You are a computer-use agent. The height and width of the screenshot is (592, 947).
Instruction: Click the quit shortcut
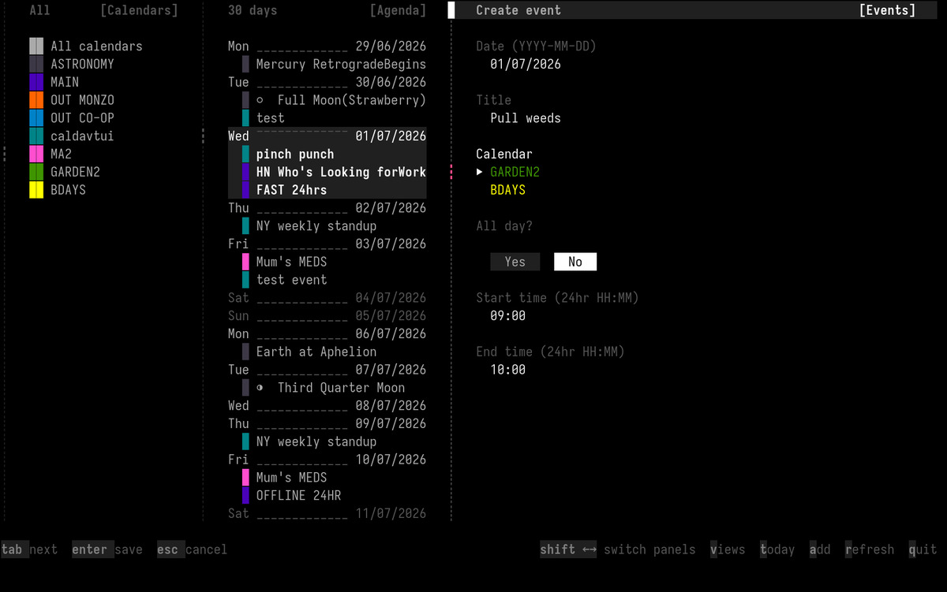click(x=923, y=549)
